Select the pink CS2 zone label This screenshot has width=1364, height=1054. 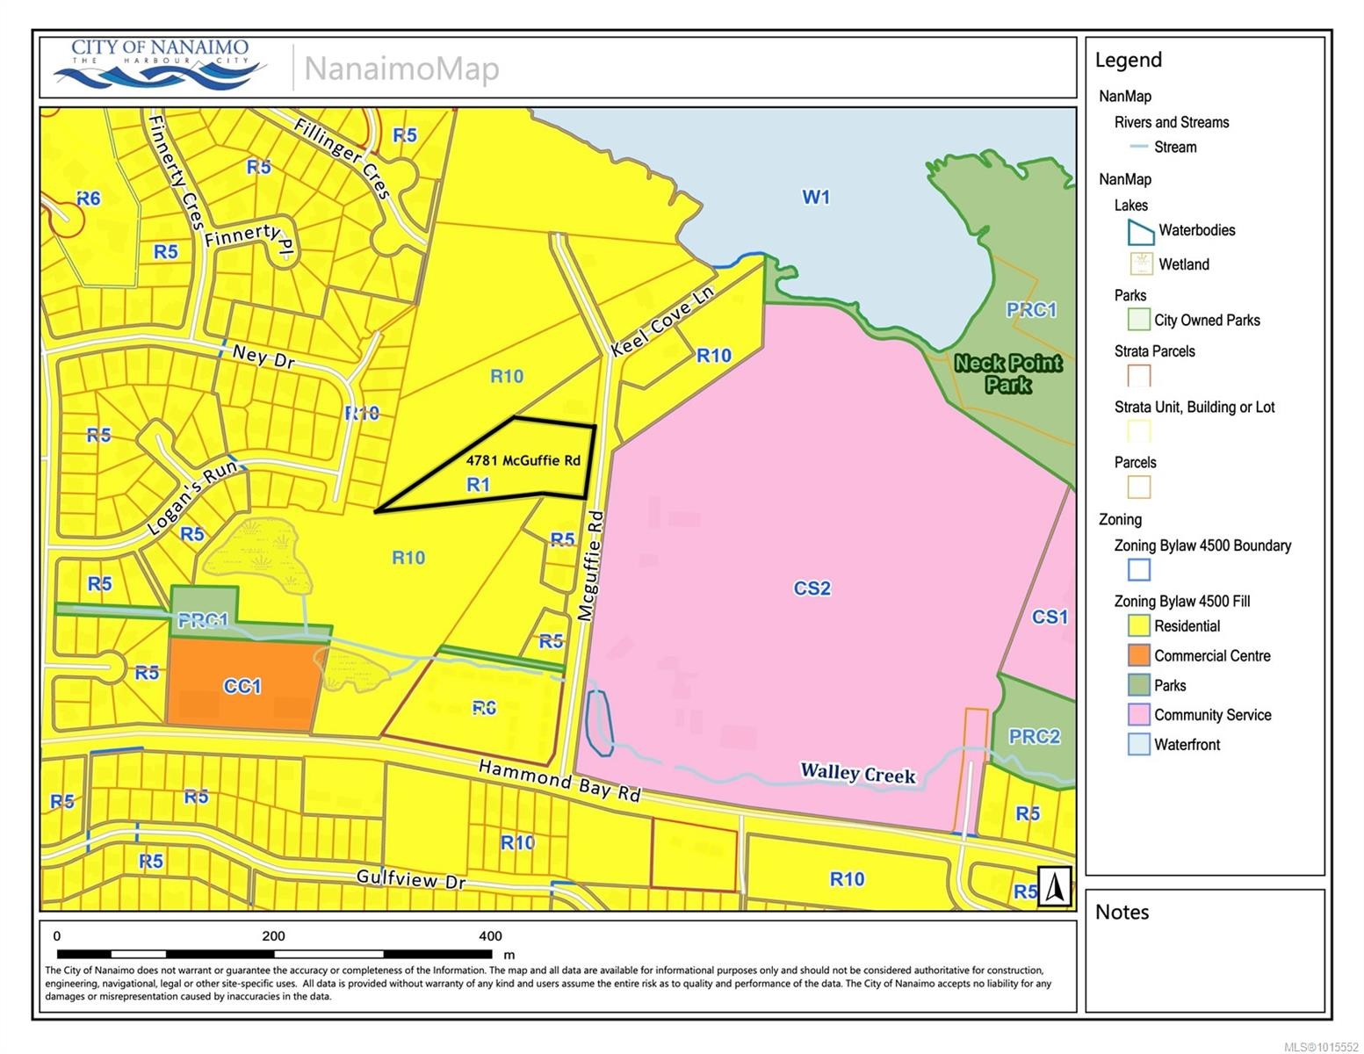(812, 588)
